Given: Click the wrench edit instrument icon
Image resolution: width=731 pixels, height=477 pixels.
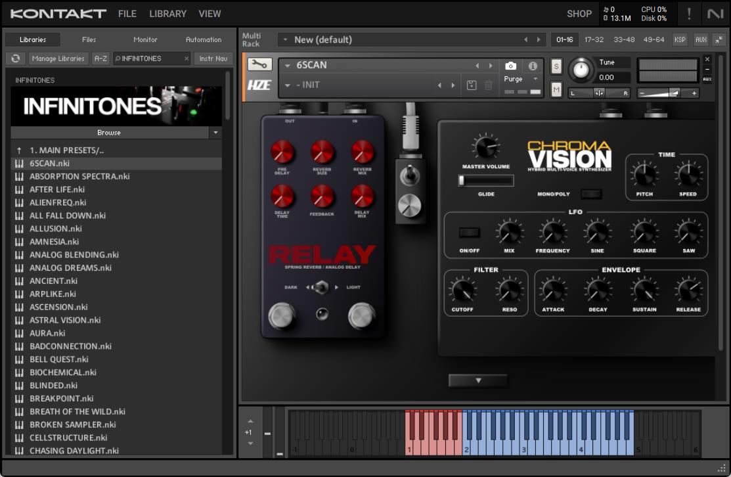Looking at the screenshot, I should pyautogui.click(x=260, y=65).
